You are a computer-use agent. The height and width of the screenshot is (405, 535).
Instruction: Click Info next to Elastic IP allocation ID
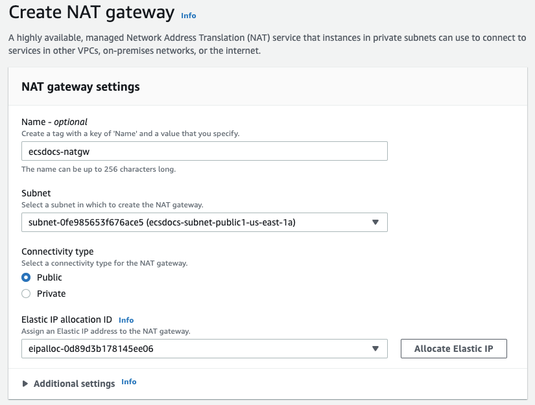126,319
